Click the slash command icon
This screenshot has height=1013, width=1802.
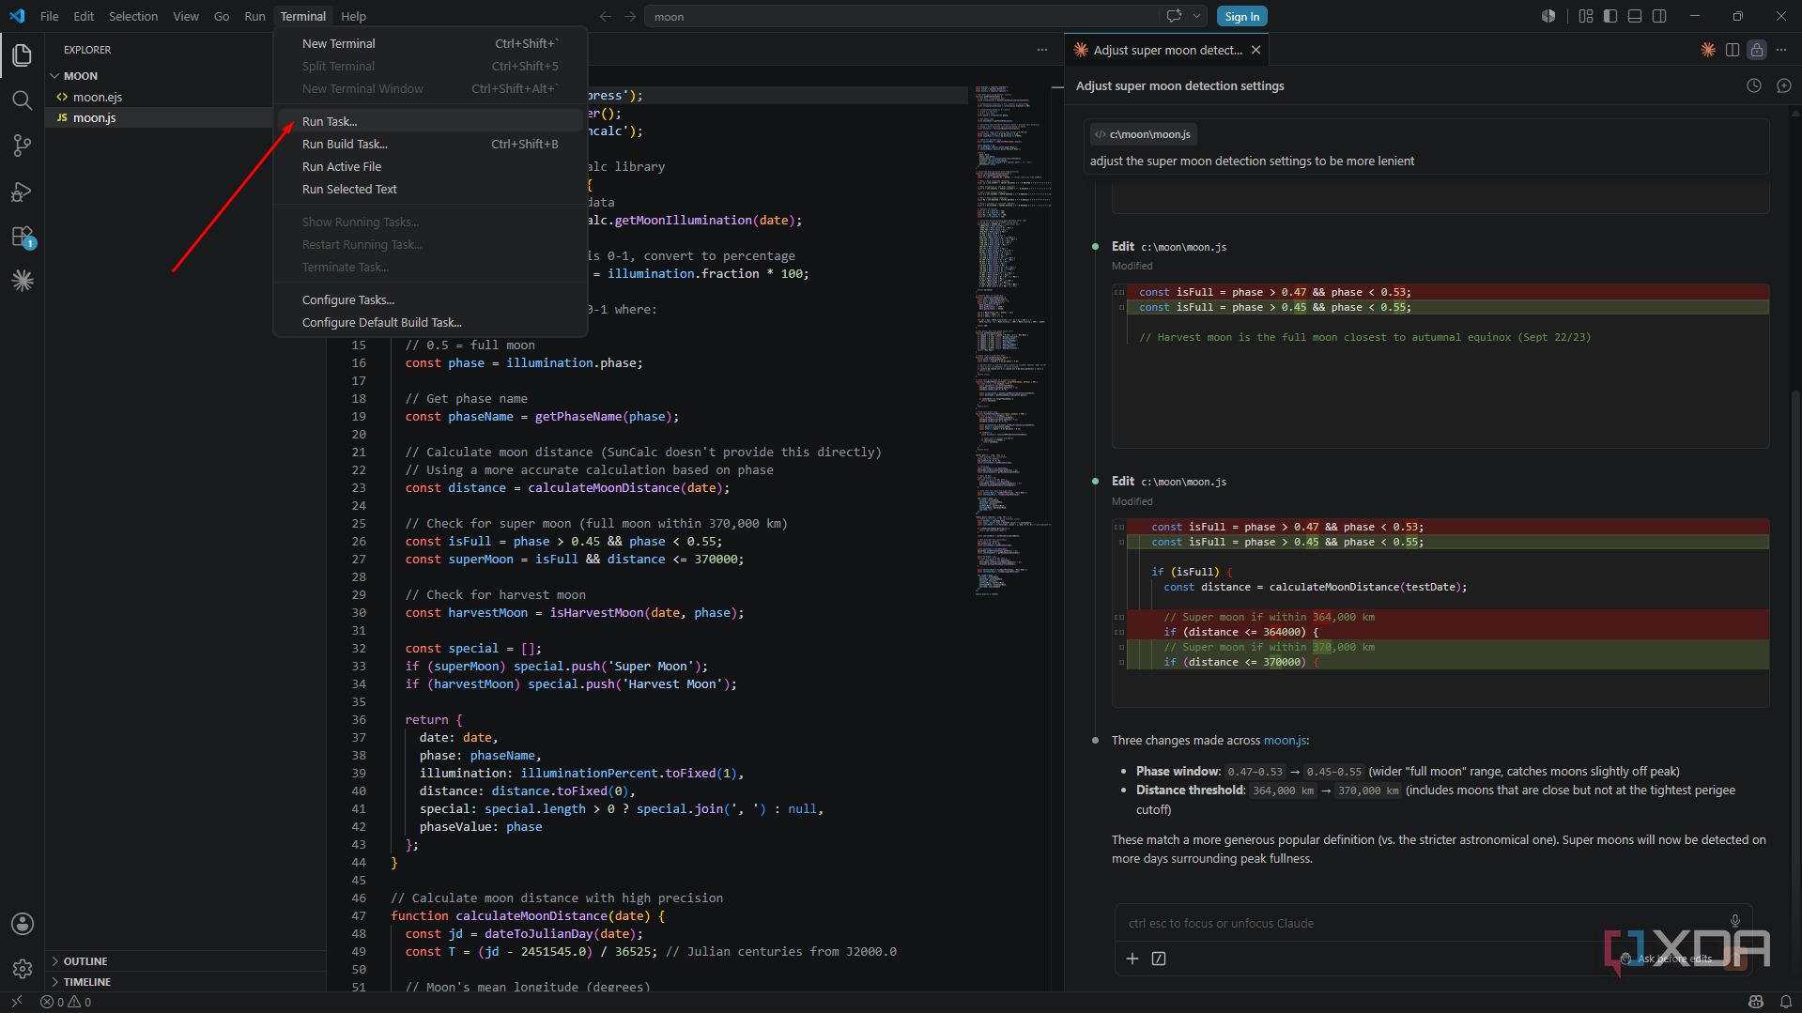pos(1159,959)
